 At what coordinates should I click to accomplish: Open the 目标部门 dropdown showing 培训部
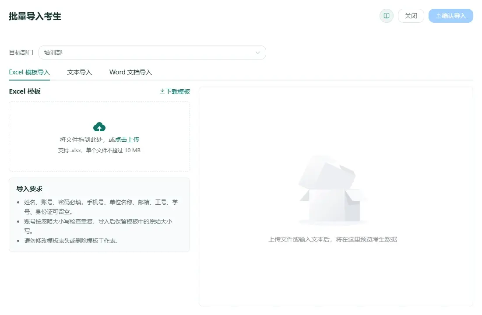[x=152, y=52]
